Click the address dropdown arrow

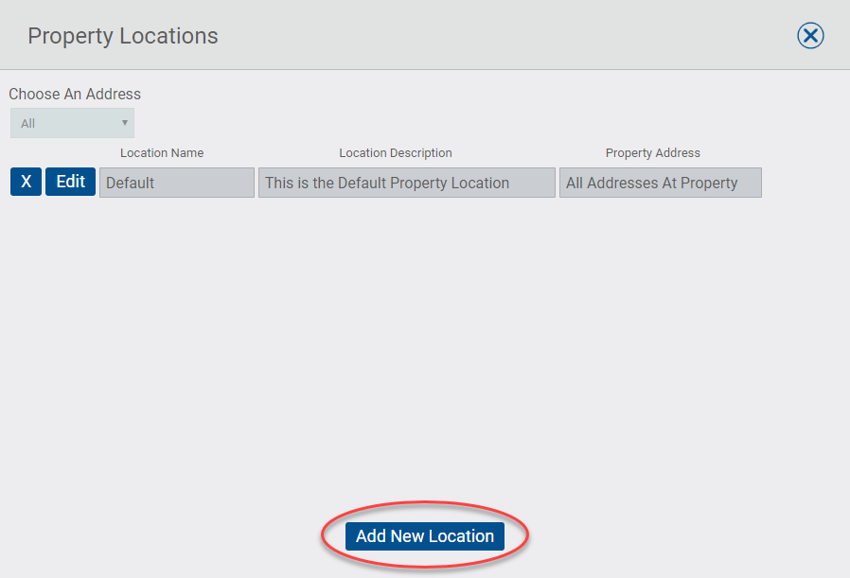pos(125,123)
